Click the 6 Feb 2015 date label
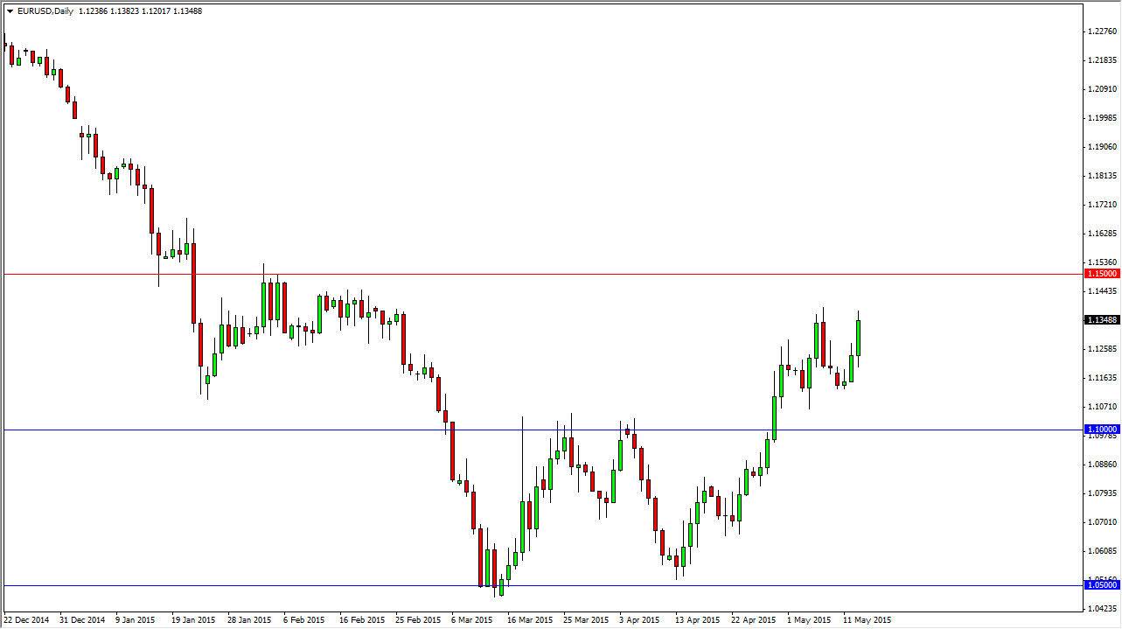The image size is (1122, 629). click(305, 620)
